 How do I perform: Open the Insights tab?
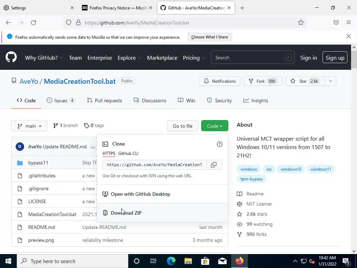coord(256,100)
